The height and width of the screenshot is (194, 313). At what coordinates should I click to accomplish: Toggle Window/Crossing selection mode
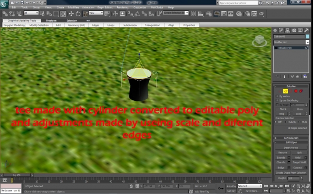tap(63, 14)
